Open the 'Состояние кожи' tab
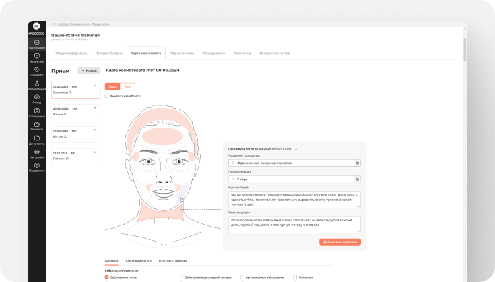Viewport: 495px width, 282px height. 139,261
